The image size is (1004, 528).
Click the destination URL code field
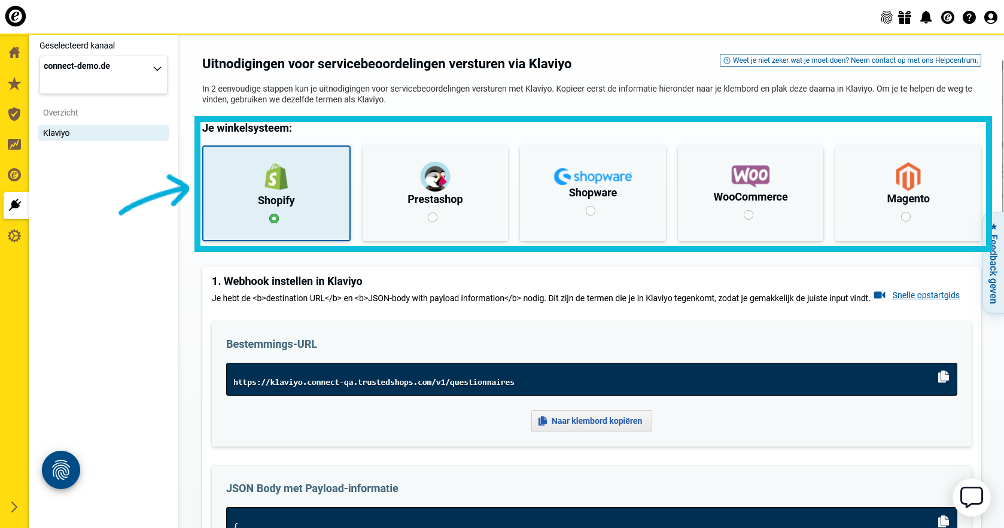592,380
